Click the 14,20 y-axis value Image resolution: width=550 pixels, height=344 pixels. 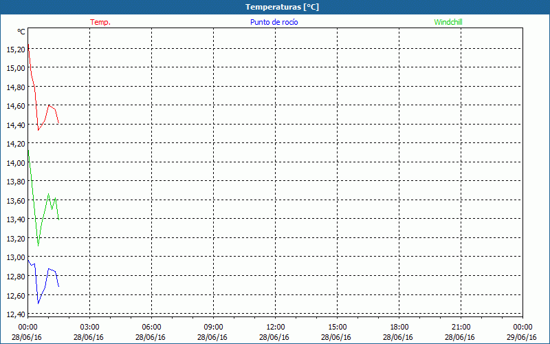pyautogui.click(x=16, y=144)
